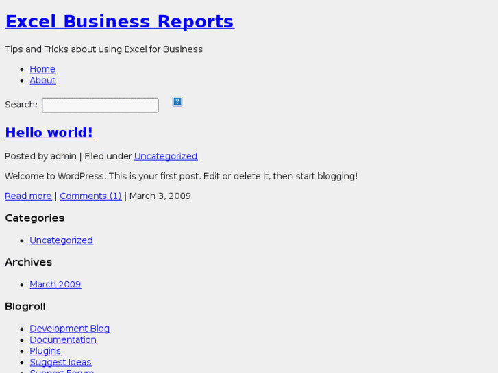The height and width of the screenshot is (373, 498).
Task: Open the Hello world! post title
Action: [49, 132]
